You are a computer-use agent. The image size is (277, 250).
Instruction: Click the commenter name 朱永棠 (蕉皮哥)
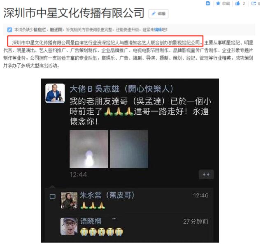click(x=107, y=195)
